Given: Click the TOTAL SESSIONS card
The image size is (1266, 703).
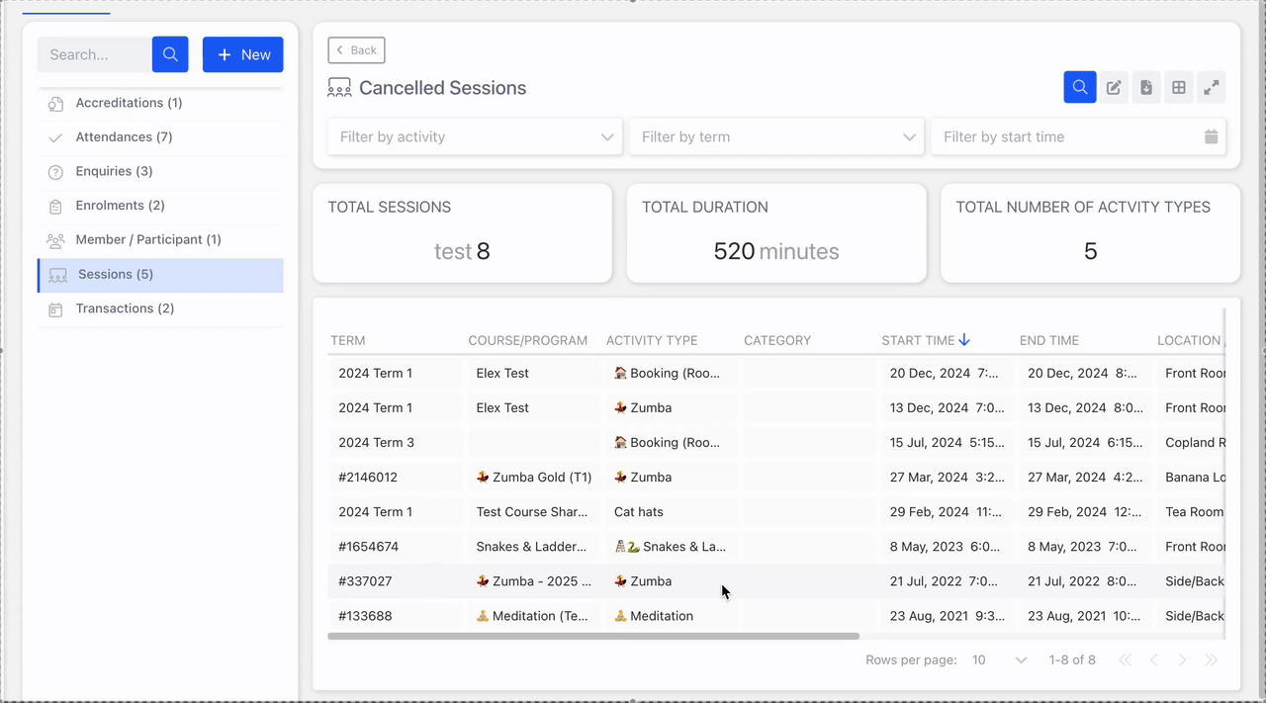Looking at the screenshot, I should 462,233.
